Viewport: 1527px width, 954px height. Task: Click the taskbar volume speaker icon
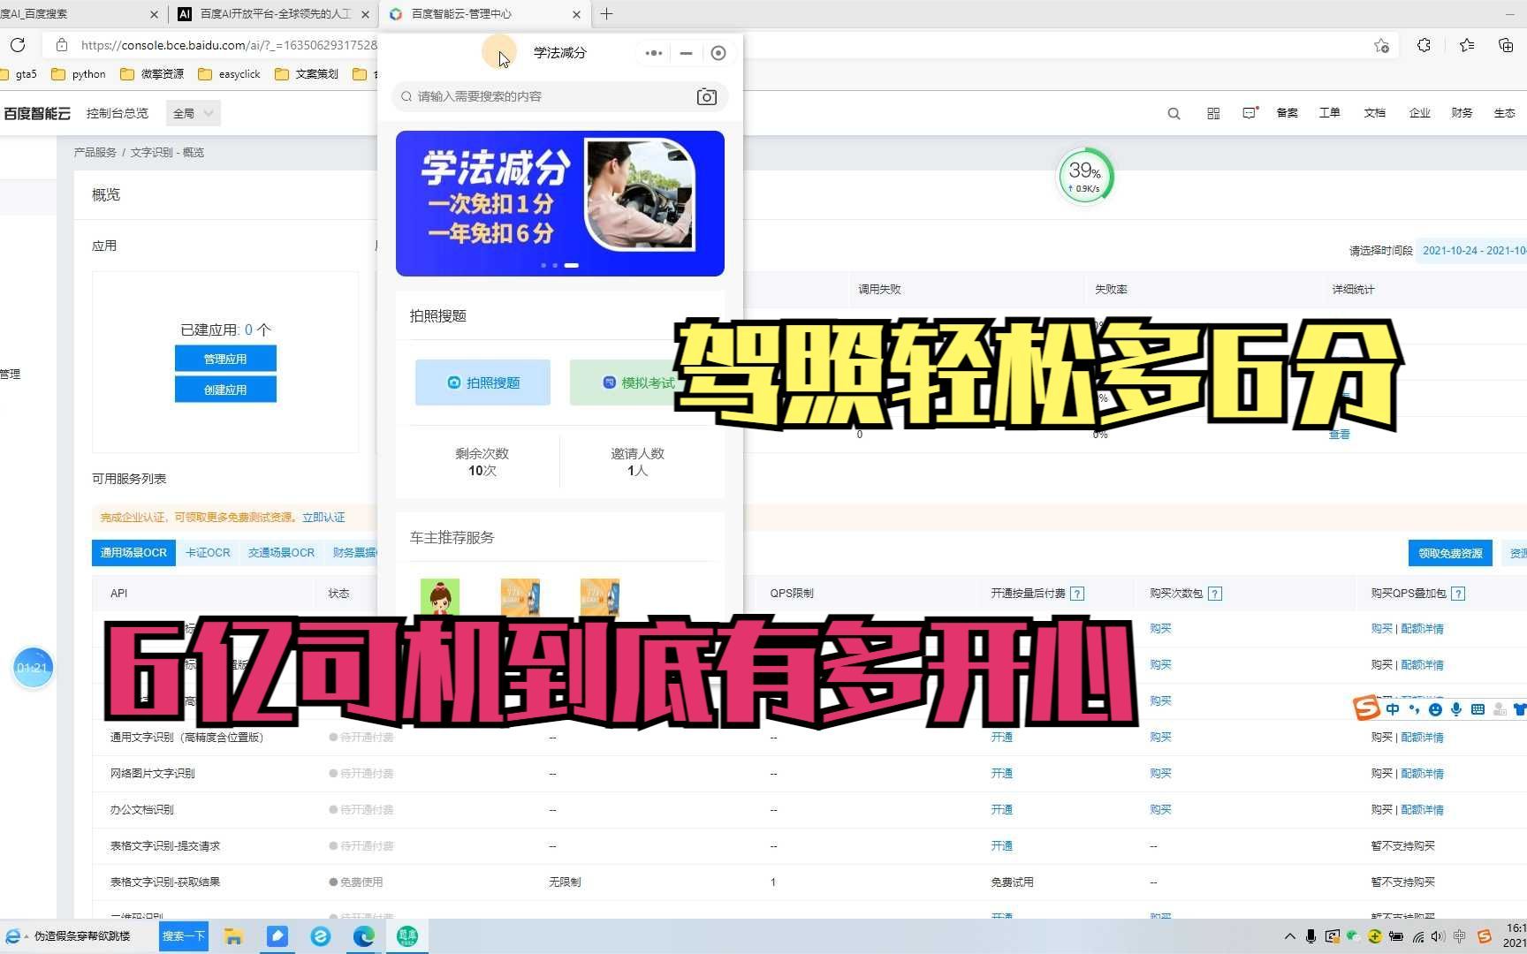(1438, 936)
